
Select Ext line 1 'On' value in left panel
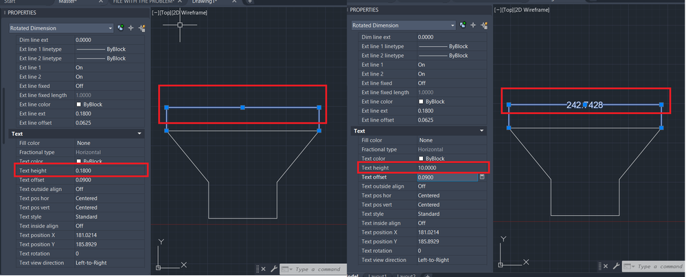tap(79, 67)
